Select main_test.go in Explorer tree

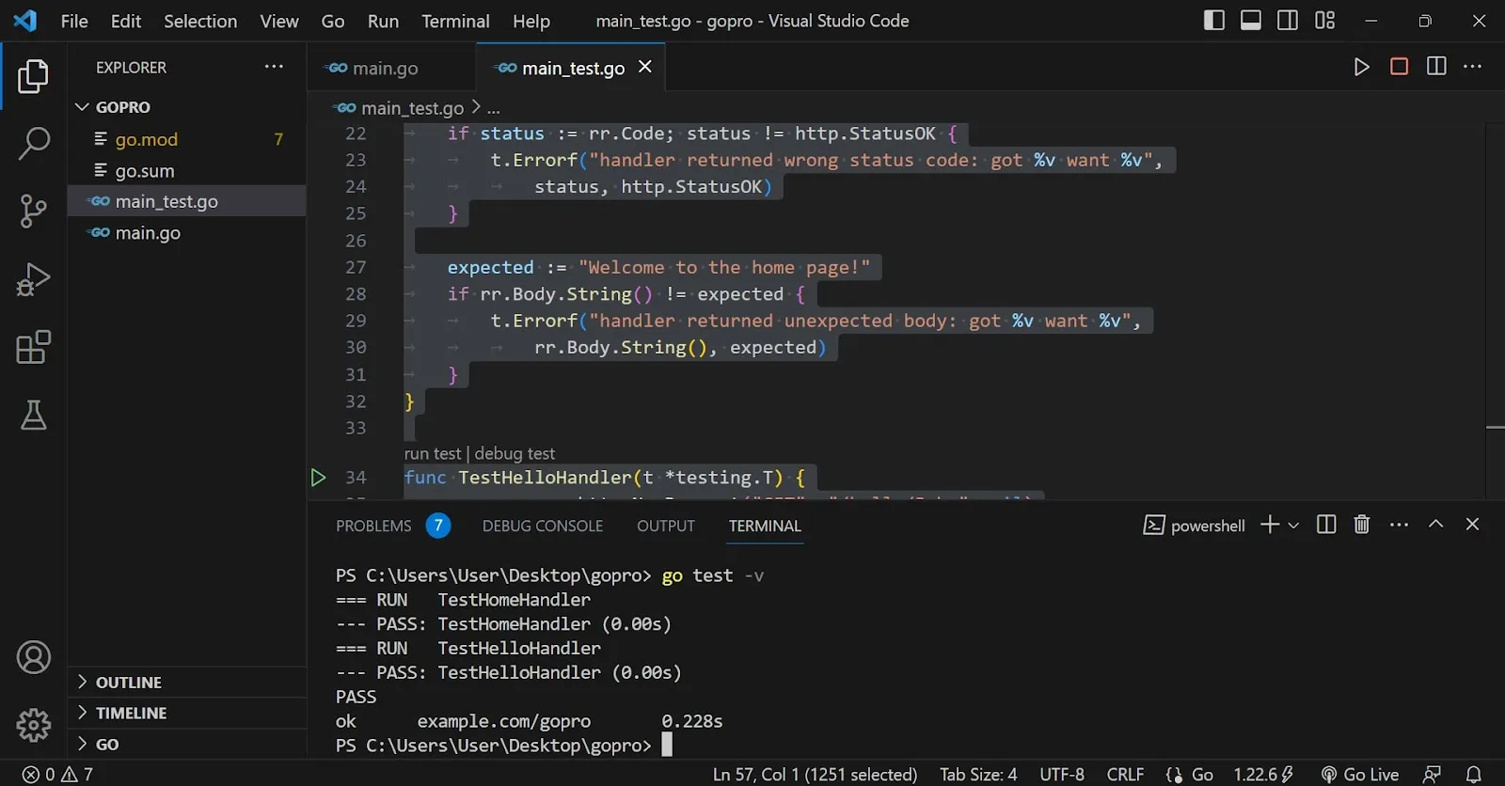[x=187, y=201]
